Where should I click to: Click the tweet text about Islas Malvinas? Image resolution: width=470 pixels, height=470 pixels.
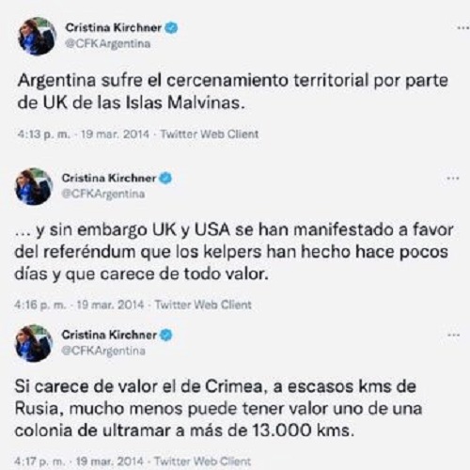click(233, 92)
